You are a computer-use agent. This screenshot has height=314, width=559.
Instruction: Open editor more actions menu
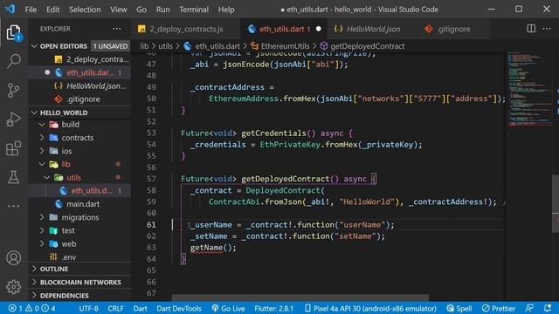(547, 29)
